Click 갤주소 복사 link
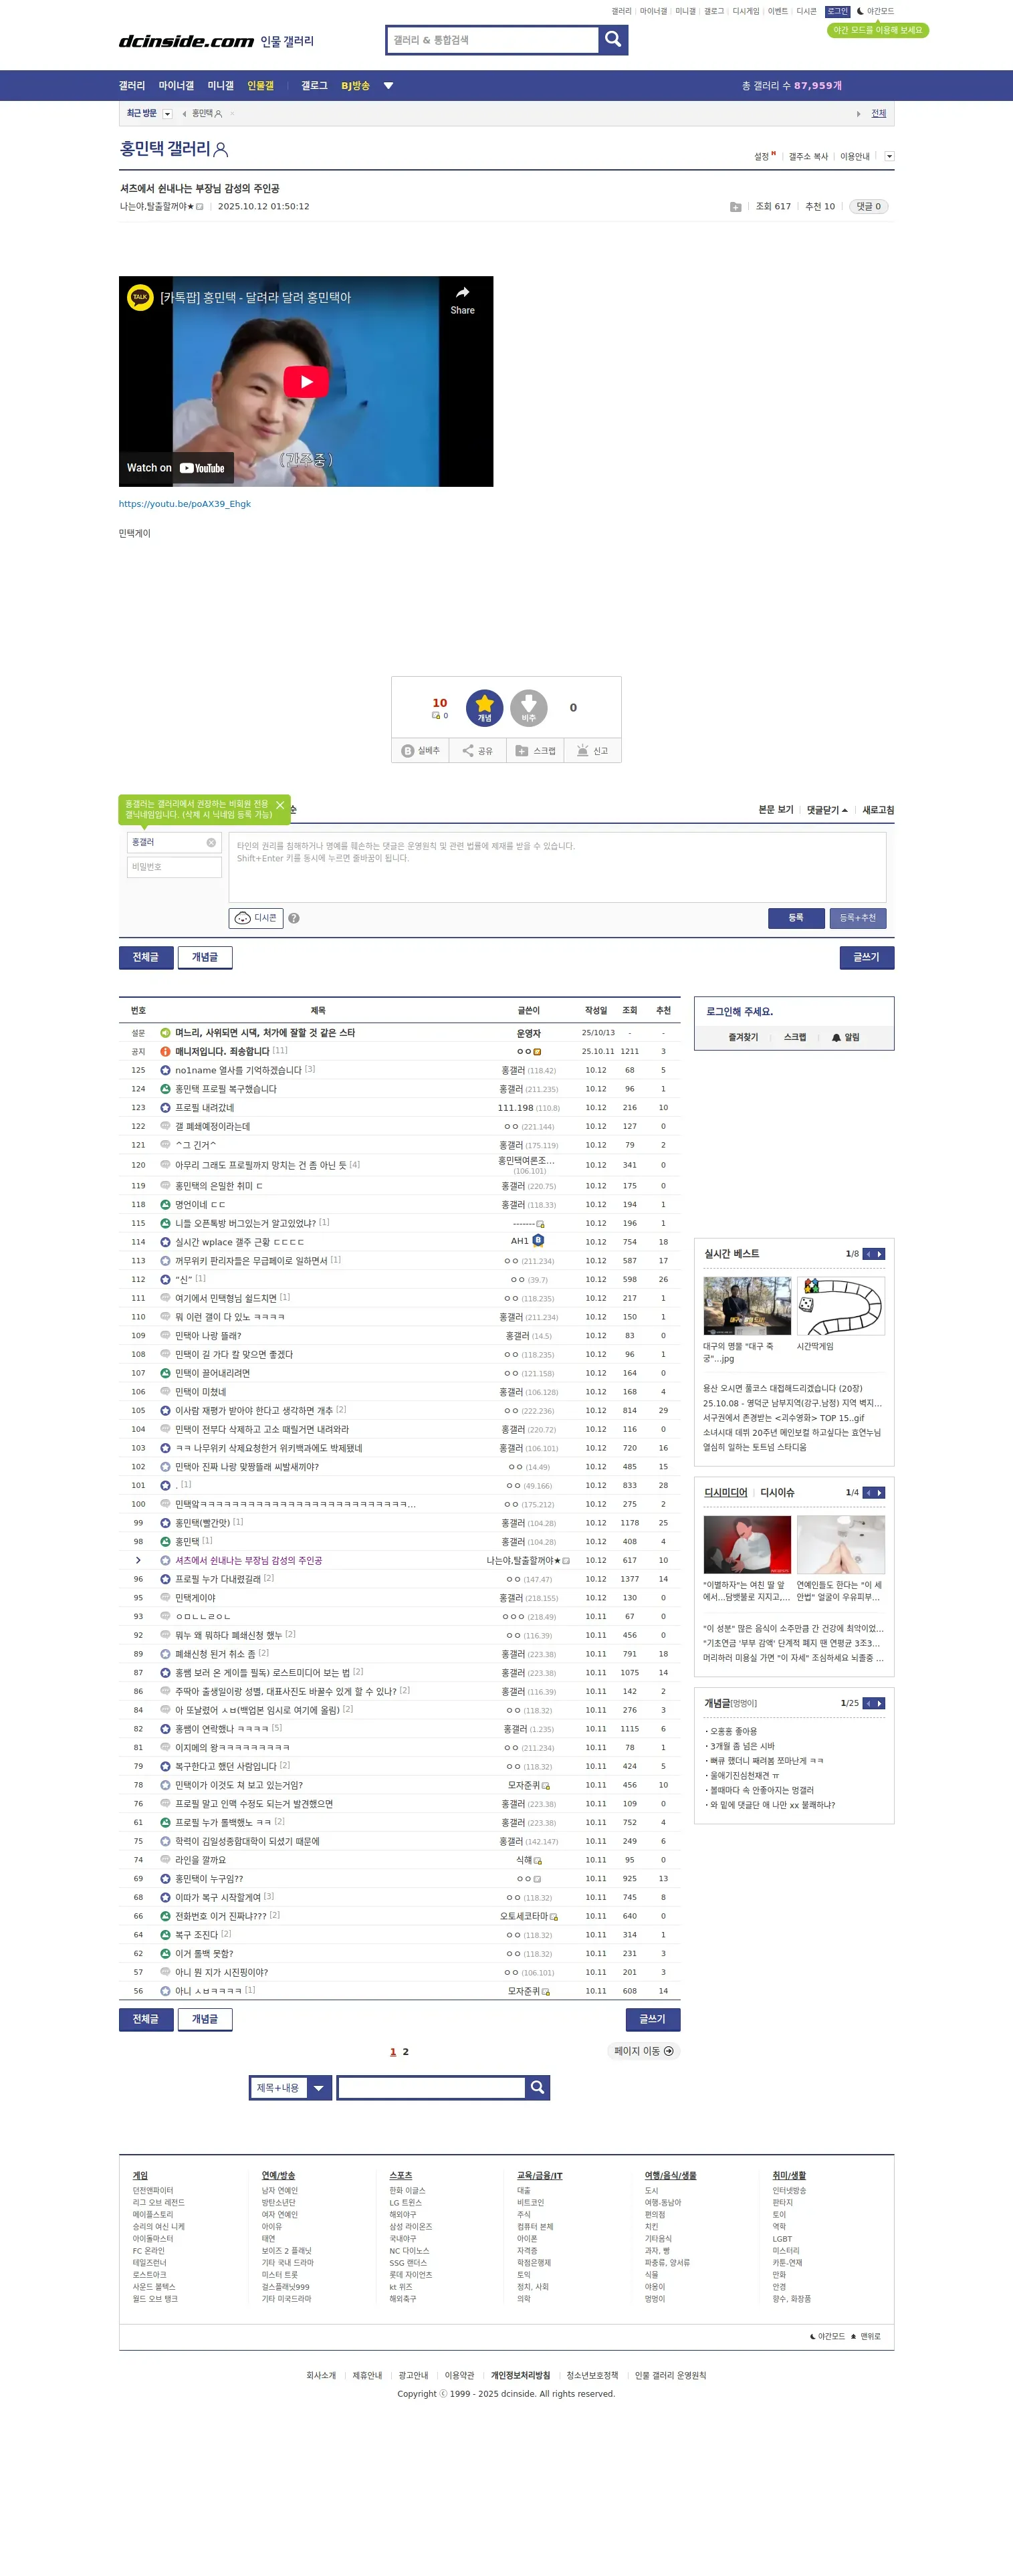Image resolution: width=1013 pixels, height=2576 pixels. tap(808, 156)
